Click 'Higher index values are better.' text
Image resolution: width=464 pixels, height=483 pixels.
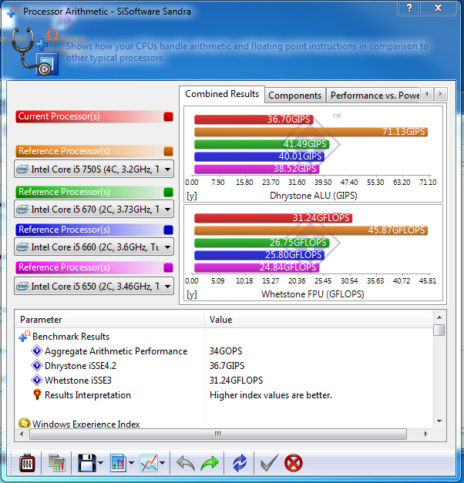(x=271, y=395)
